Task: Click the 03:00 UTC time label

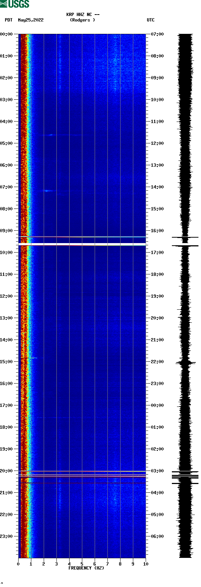Action: (157, 471)
